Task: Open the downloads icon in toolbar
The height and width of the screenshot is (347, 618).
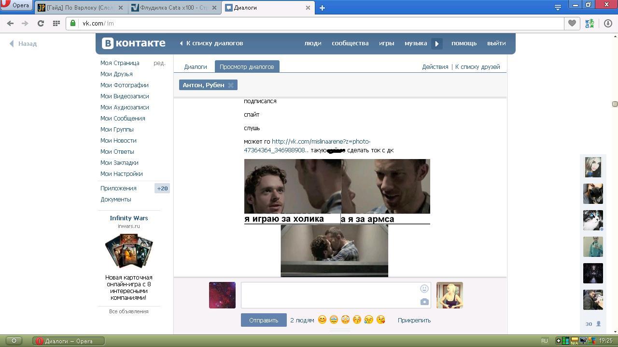Action: 608,23
